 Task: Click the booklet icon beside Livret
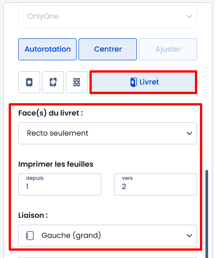133,82
